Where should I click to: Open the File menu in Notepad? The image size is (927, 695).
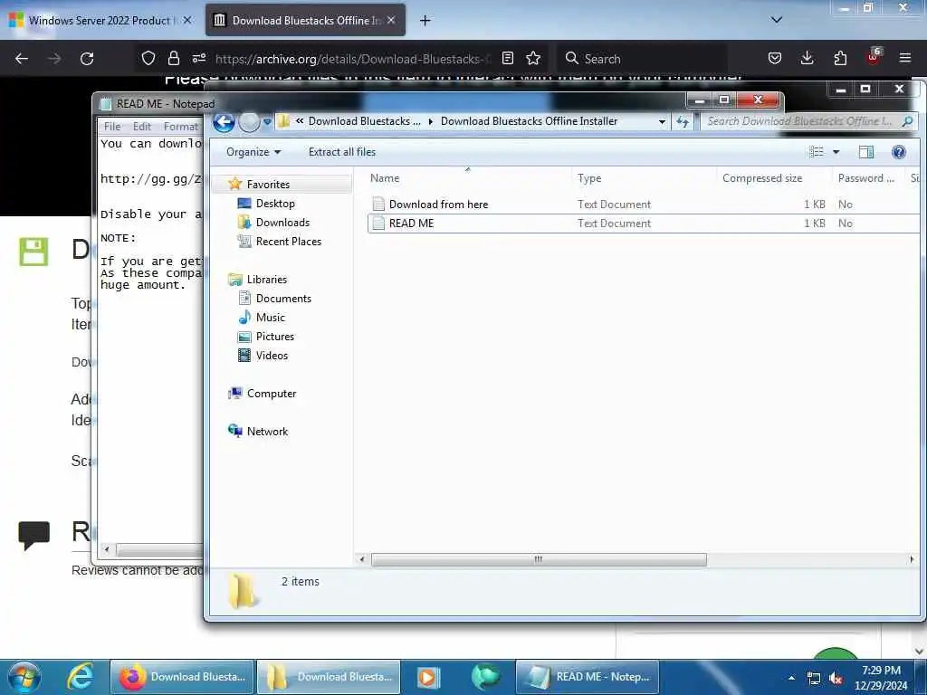click(111, 127)
